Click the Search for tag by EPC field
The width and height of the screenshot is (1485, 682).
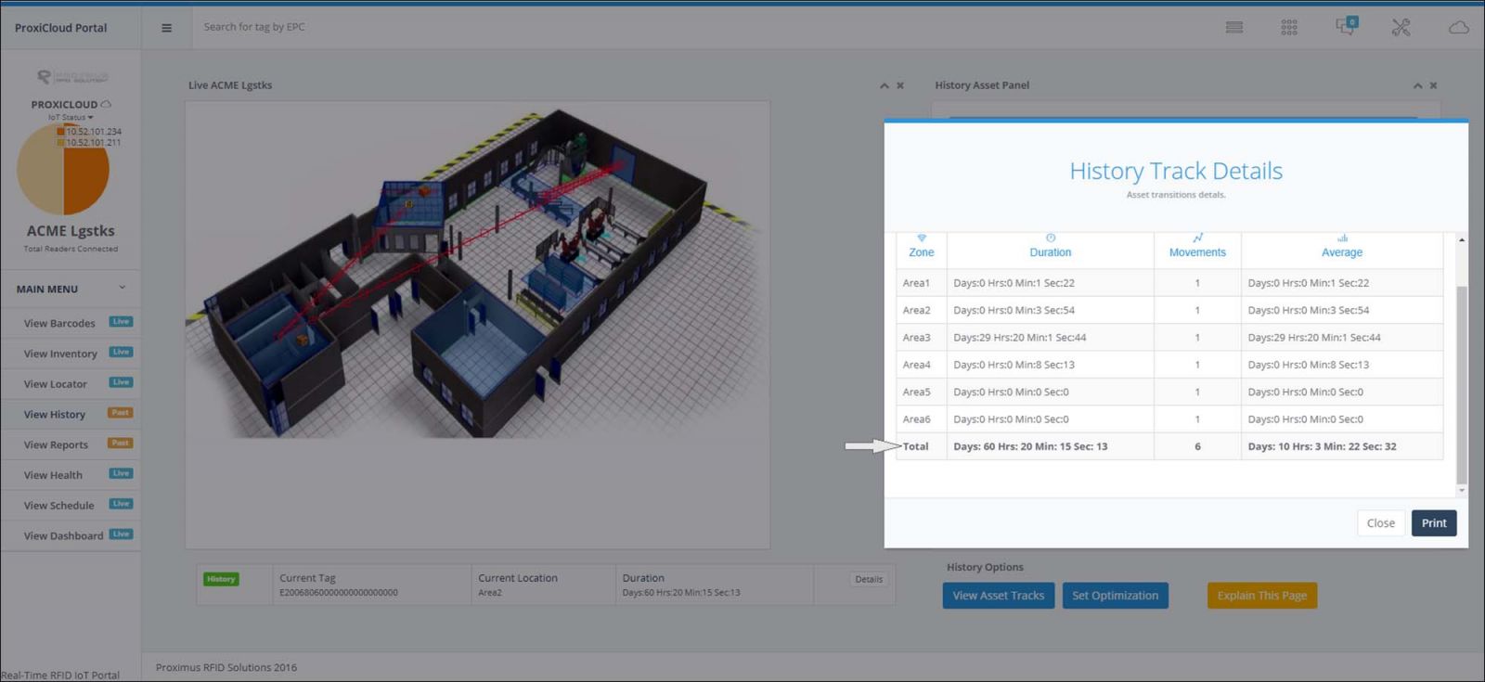(371, 27)
